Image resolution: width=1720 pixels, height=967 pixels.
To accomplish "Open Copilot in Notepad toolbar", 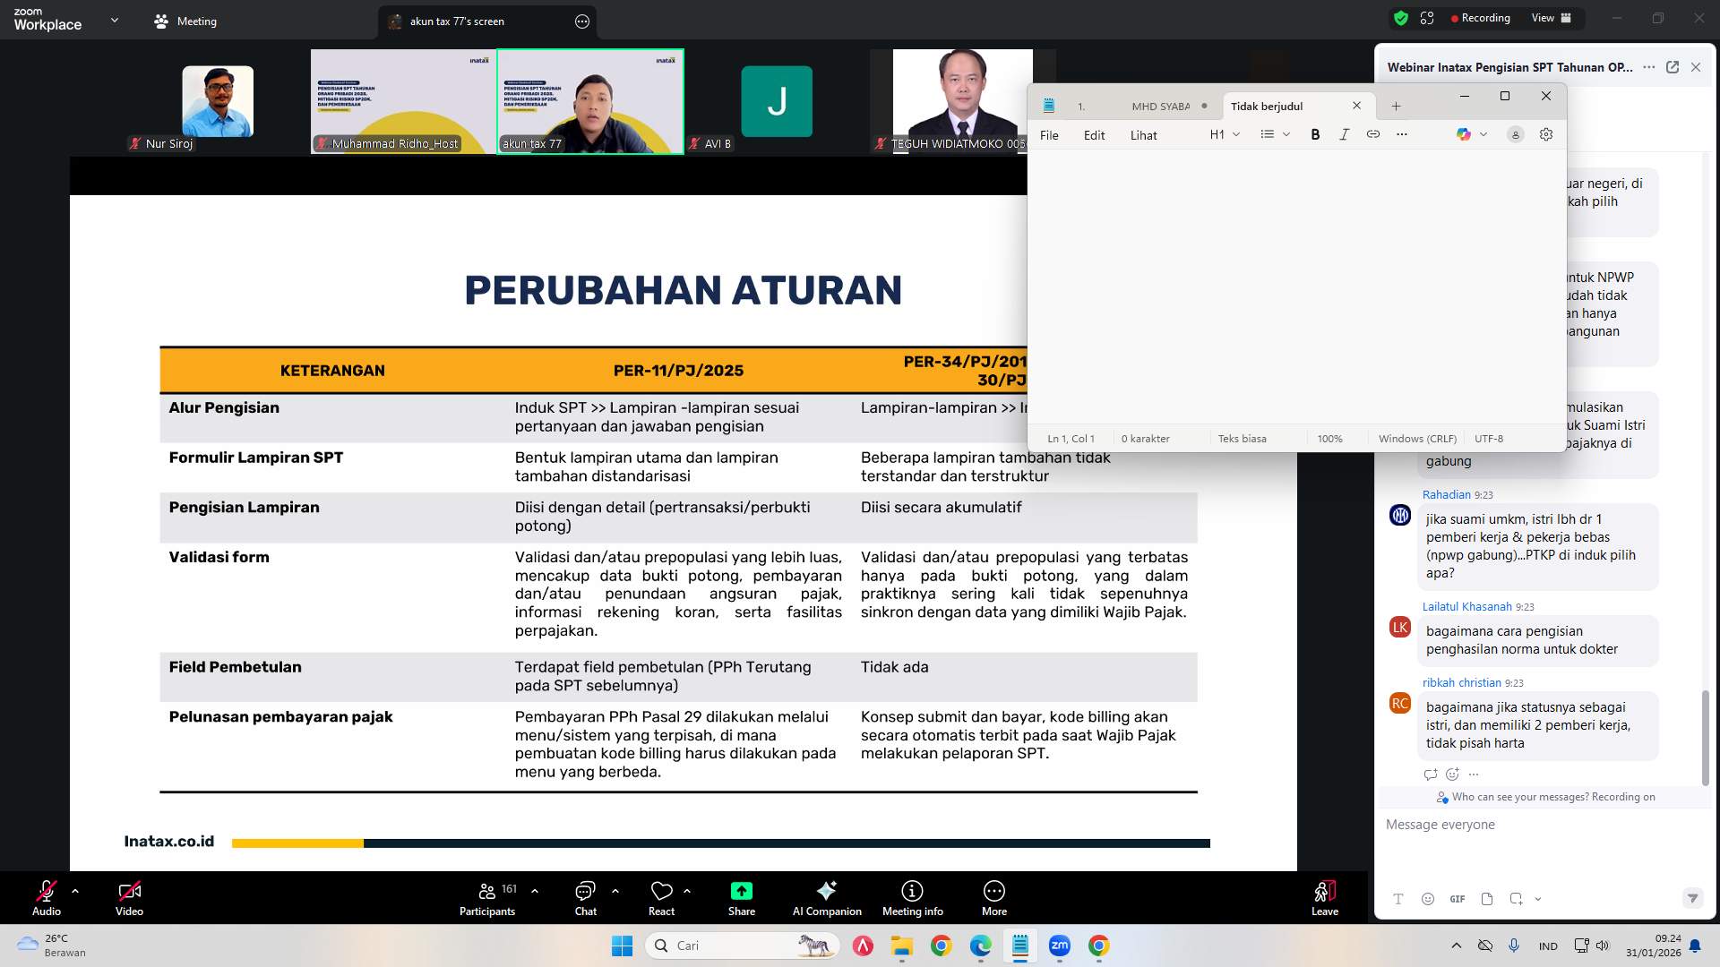I will [x=1466, y=134].
